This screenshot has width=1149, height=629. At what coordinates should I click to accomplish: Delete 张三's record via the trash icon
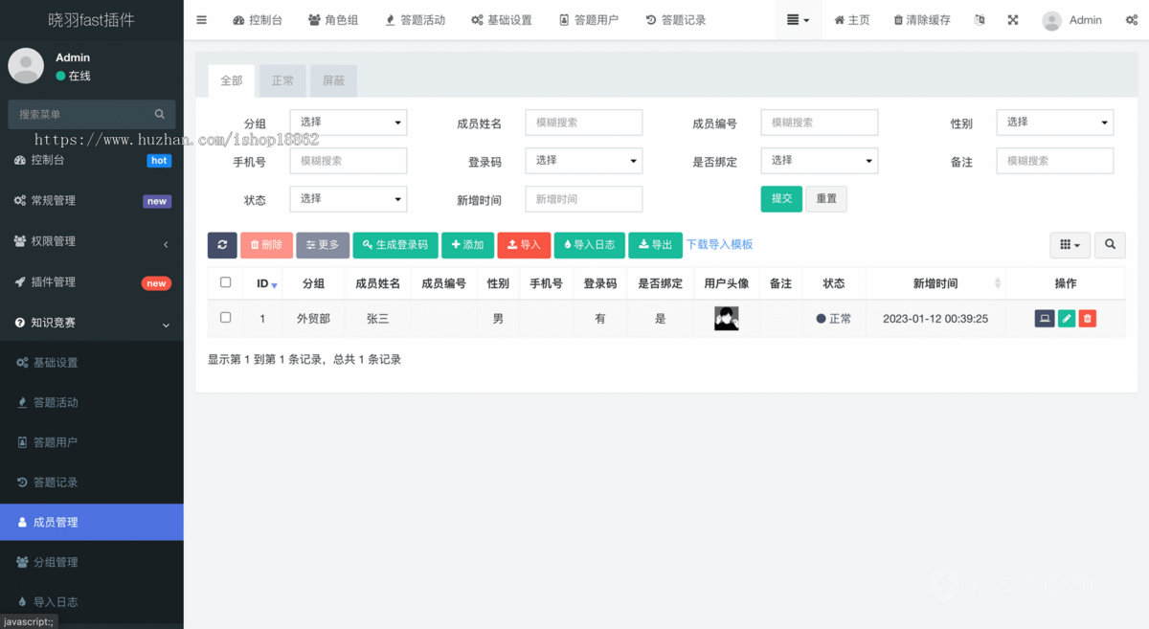click(1087, 318)
